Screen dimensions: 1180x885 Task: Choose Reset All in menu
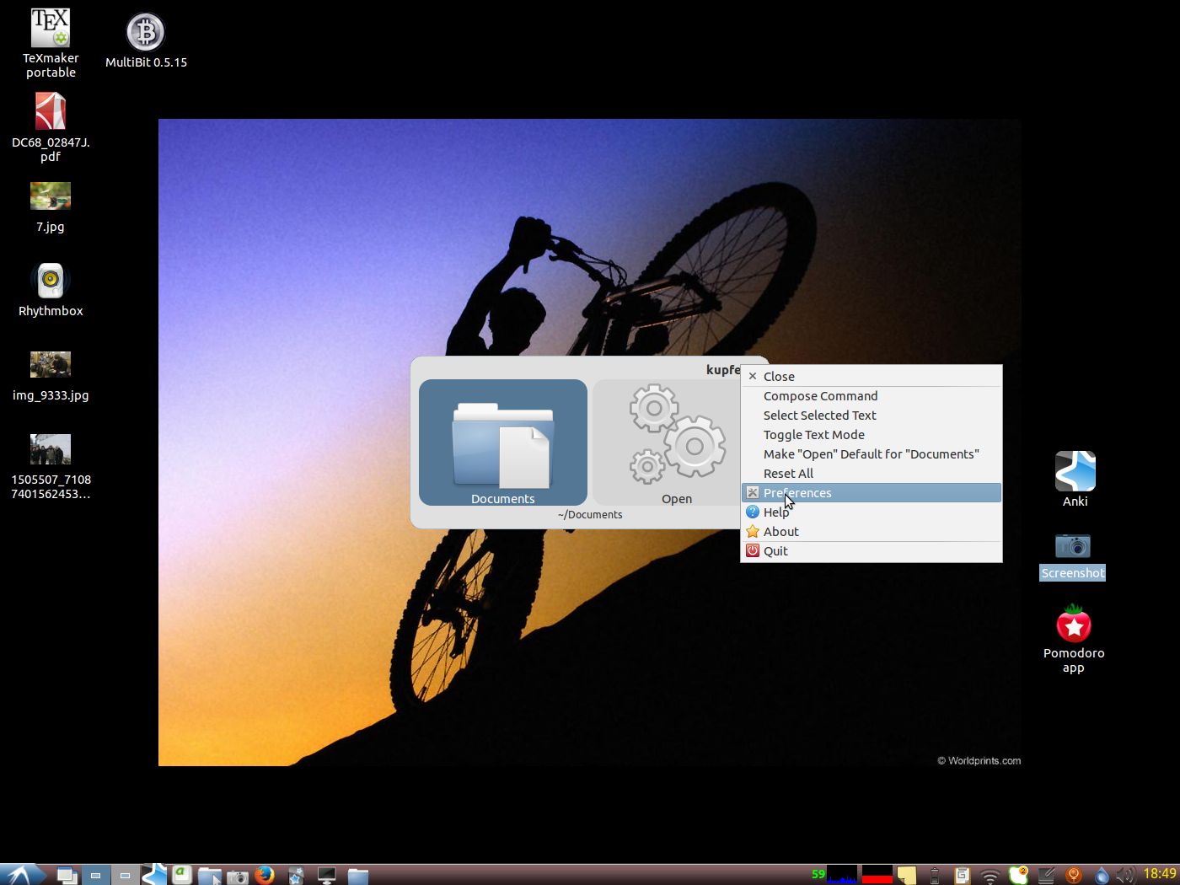[872, 474]
